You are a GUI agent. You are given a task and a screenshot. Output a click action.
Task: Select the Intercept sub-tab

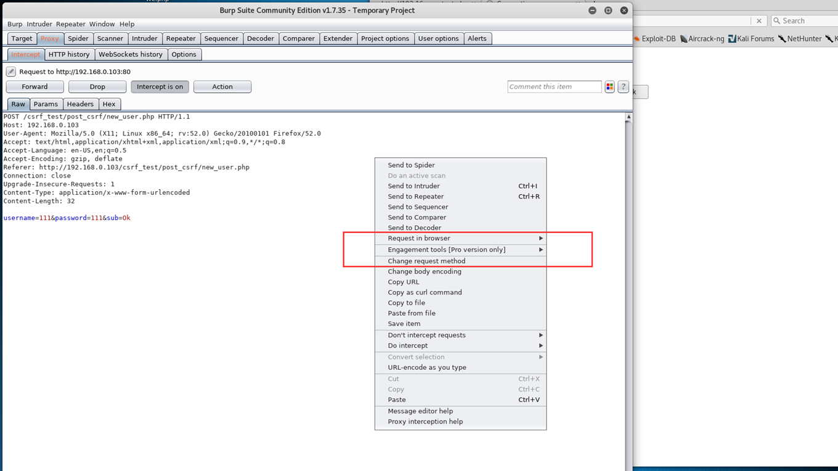tap(26, 54)
